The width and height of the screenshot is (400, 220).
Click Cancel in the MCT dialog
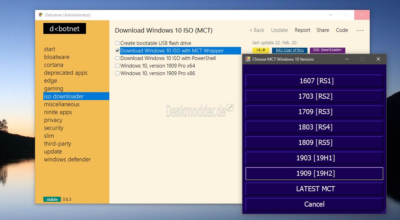pos(314,204)
